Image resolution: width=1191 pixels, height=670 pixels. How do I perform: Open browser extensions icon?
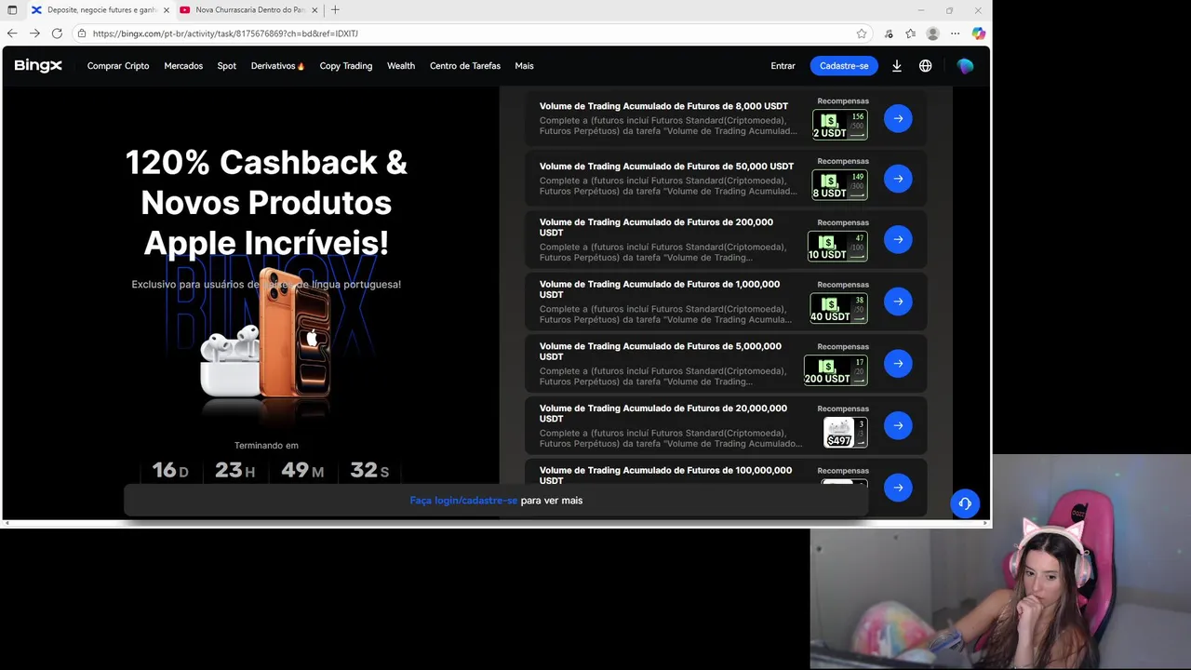[x=889, y=33]
